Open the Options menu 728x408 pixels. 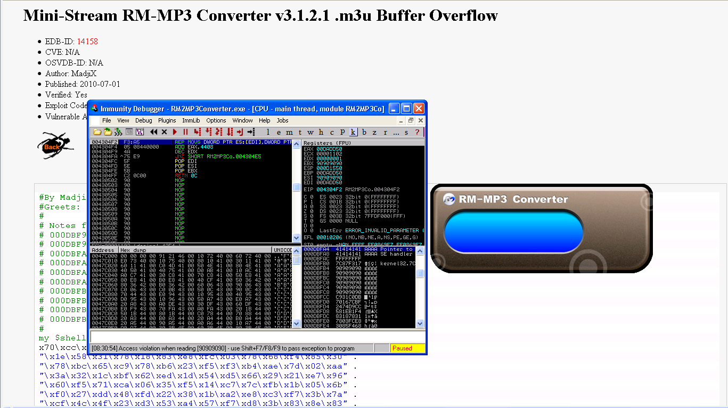(x=216, y=120)
